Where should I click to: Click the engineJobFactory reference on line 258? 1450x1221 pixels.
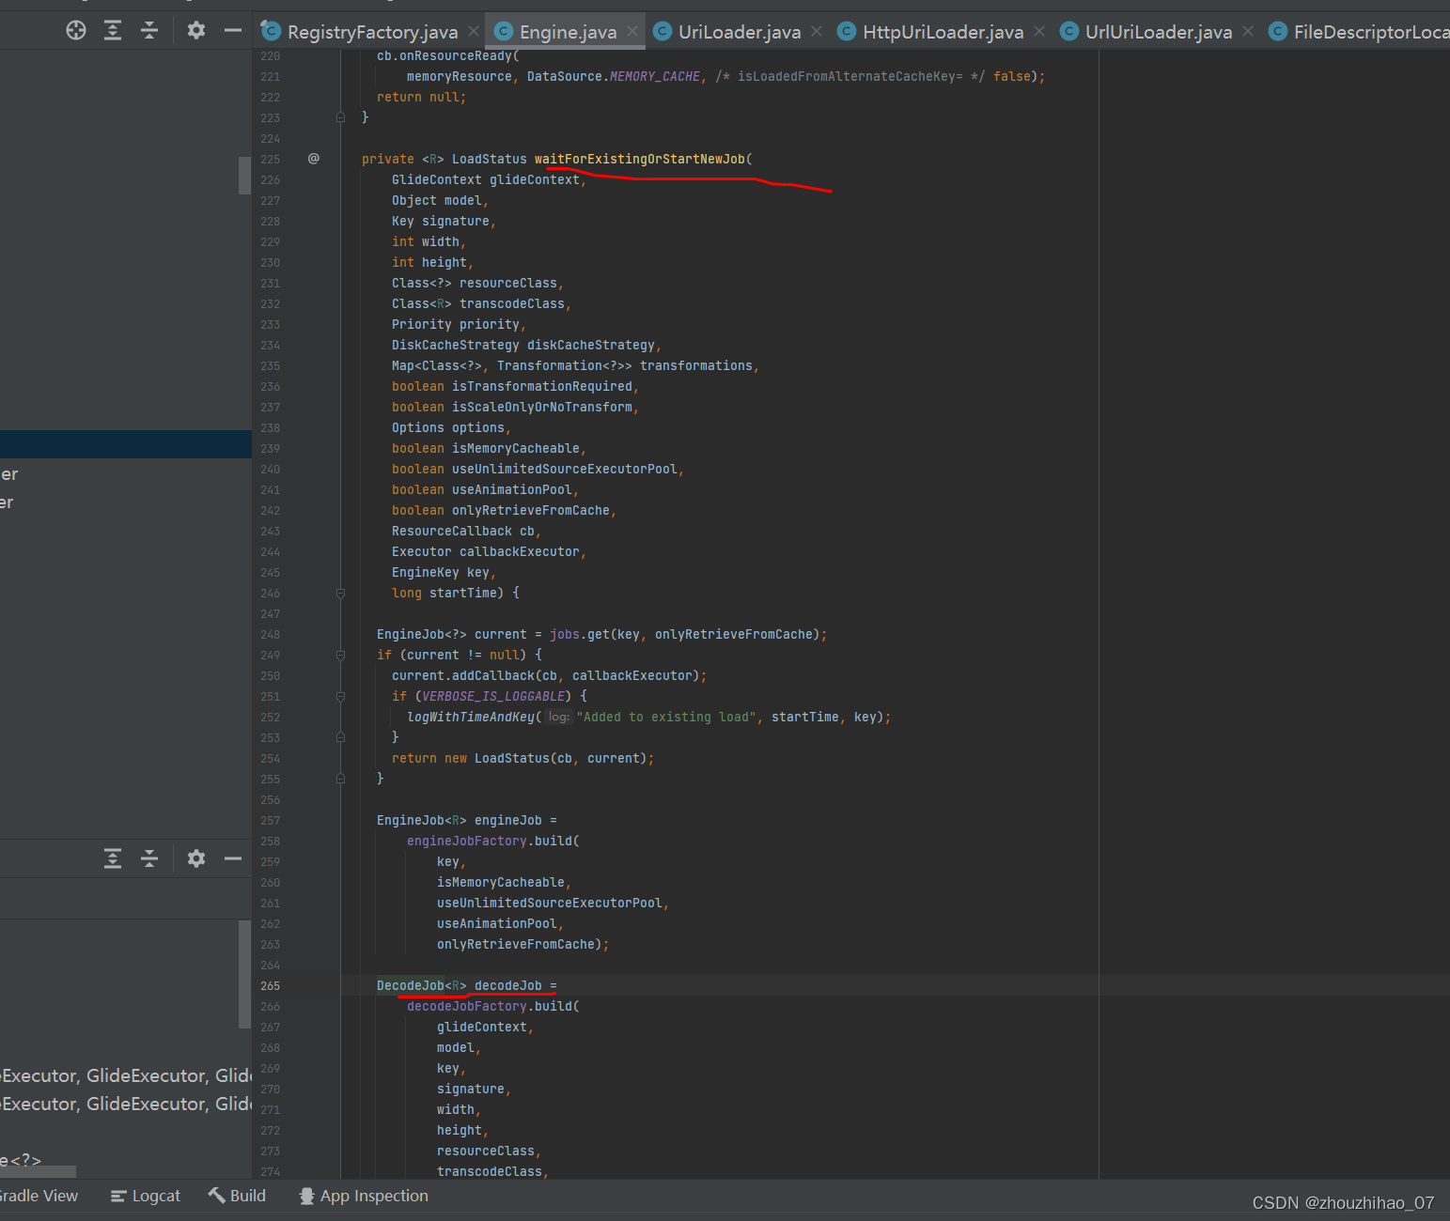pyautogui.click(x=467, y=841)
